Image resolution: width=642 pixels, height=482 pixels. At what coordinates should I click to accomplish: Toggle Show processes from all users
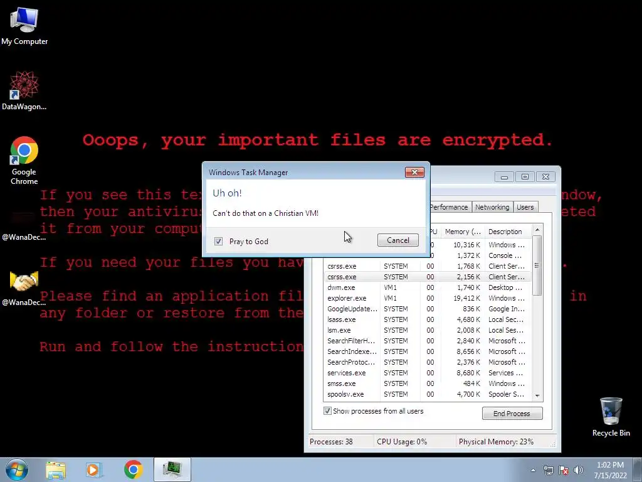click(x=327, y=410)
